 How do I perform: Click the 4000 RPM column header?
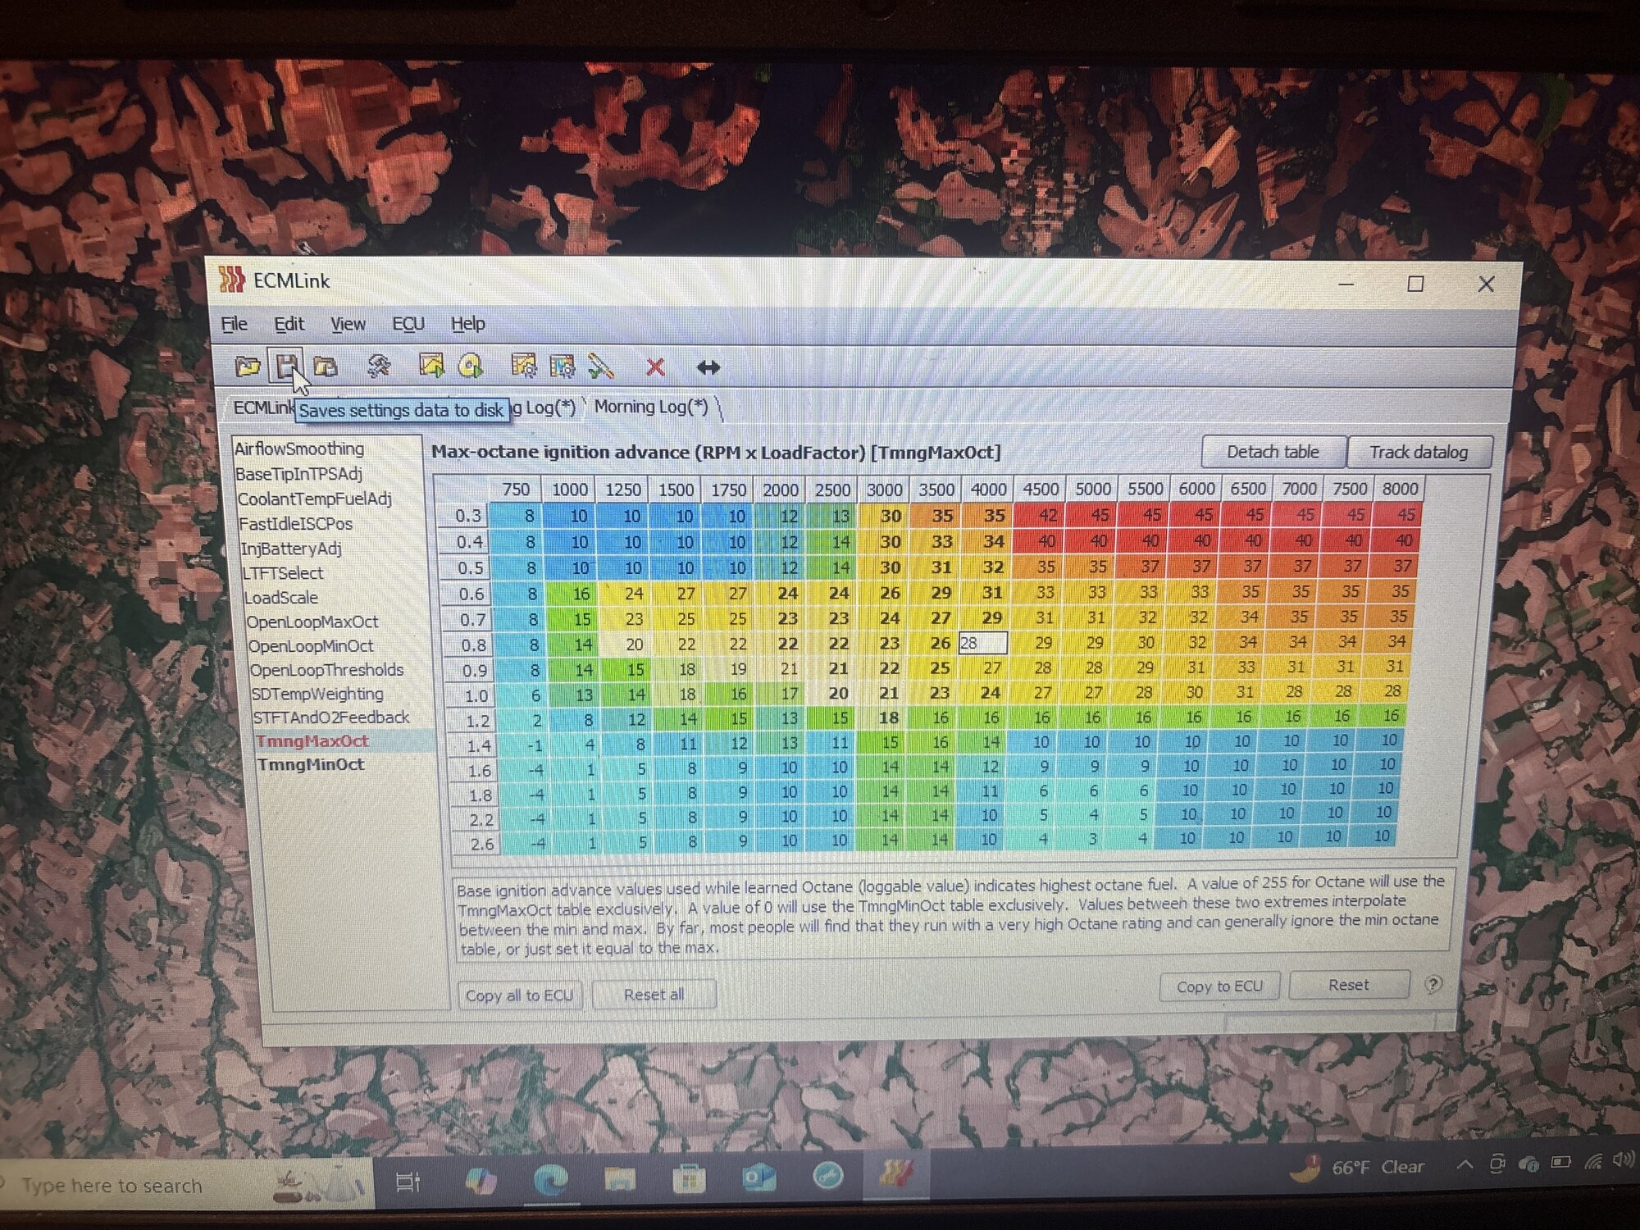coord(987,490)
